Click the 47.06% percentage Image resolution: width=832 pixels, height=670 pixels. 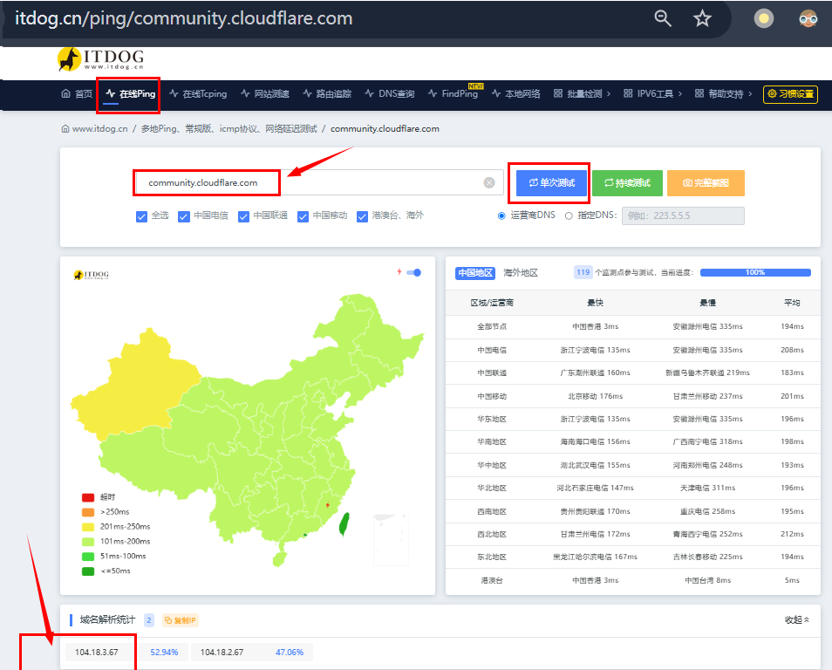[290, 652]
